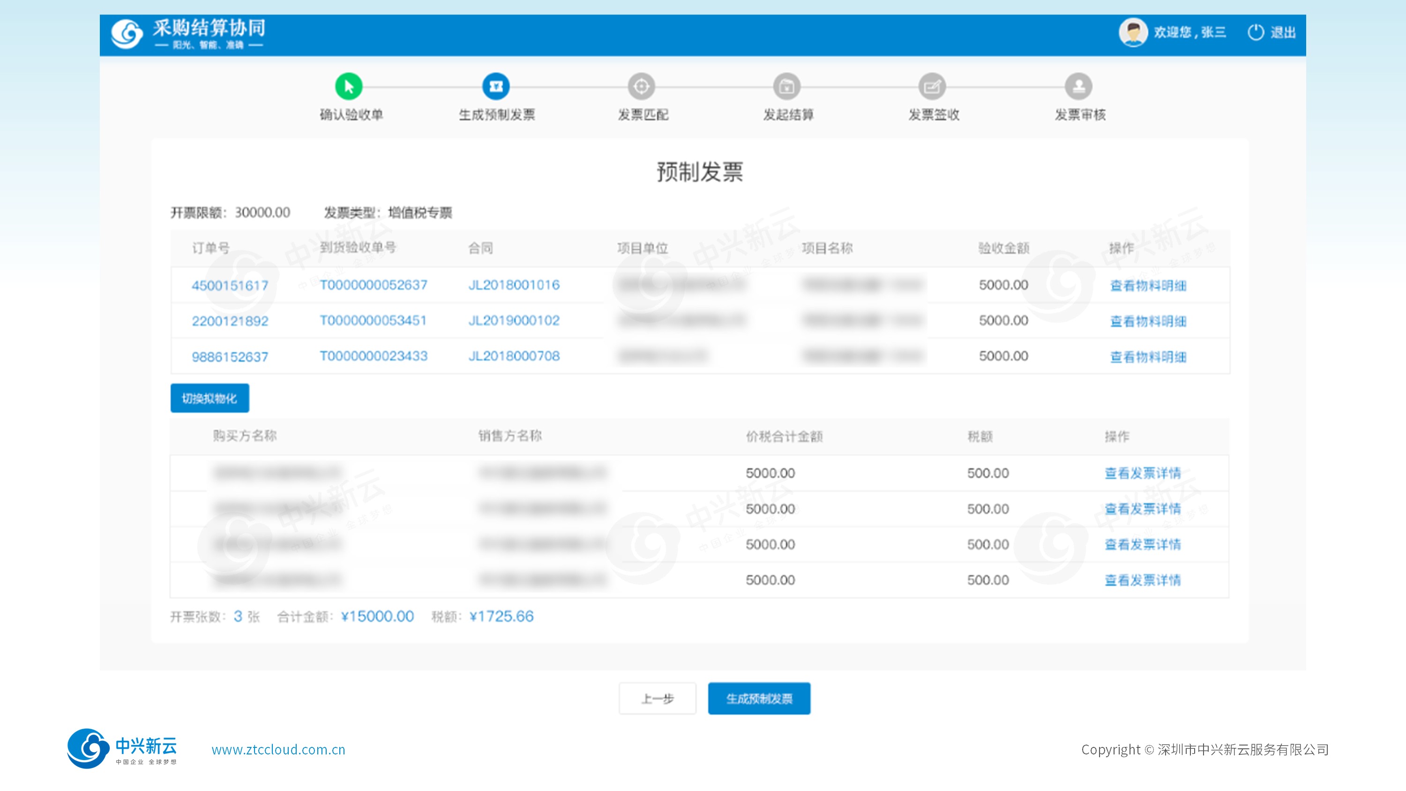View 查看物料明细 for order 2200121892

coord(1148,321)
